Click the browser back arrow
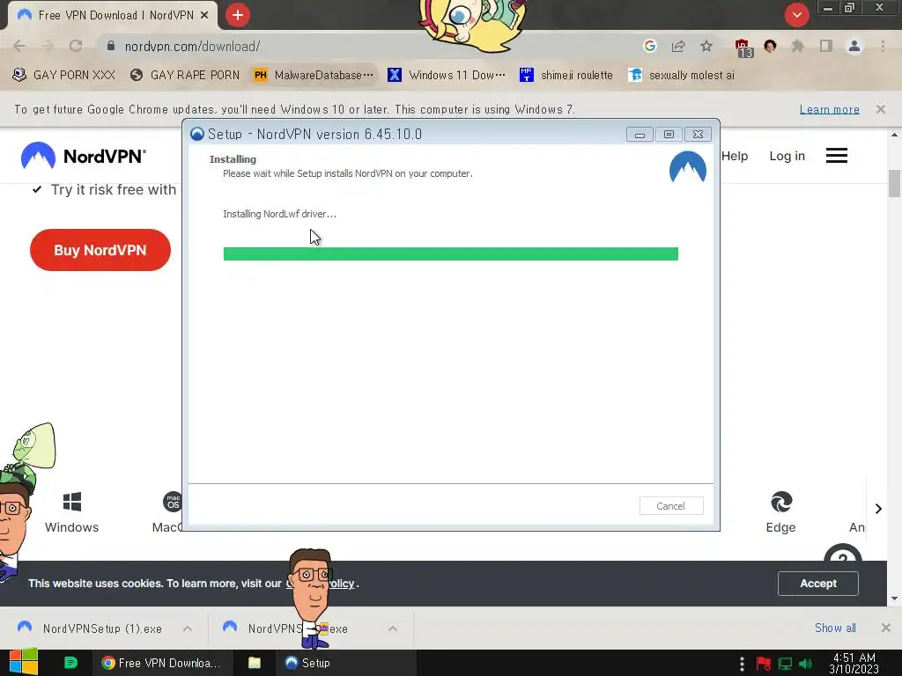The width and height of the screenshot is (902, 676). pos(19,46)
